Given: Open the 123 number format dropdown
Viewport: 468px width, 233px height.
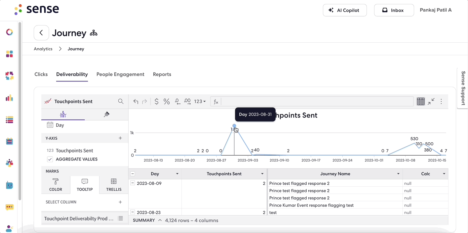Looking at the screenshot, I should click(200, 102).
